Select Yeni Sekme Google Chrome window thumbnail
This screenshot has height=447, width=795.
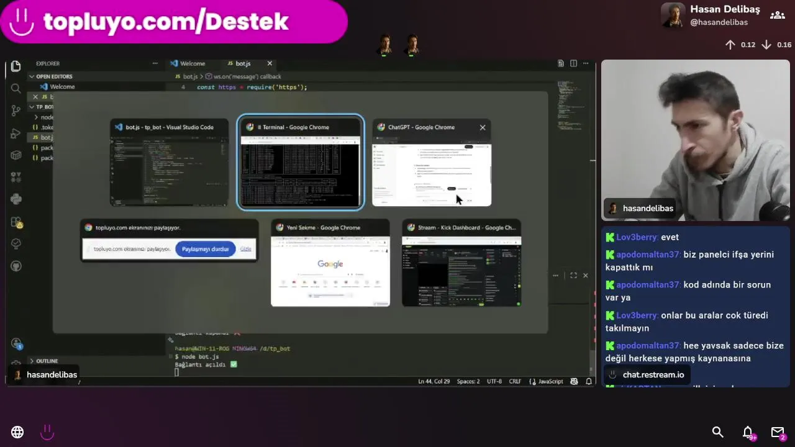[330, 263]
